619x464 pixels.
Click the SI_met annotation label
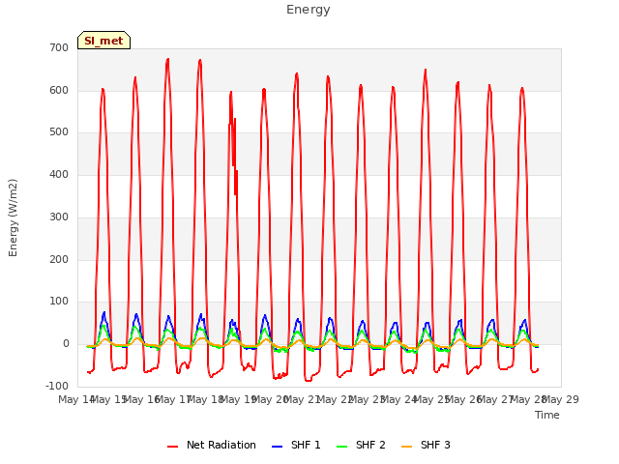[x=103, y=41]
